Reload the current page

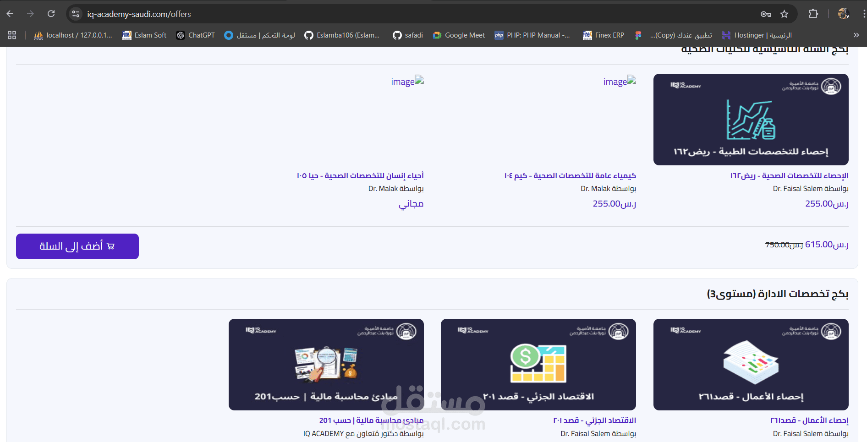(51, 14)
